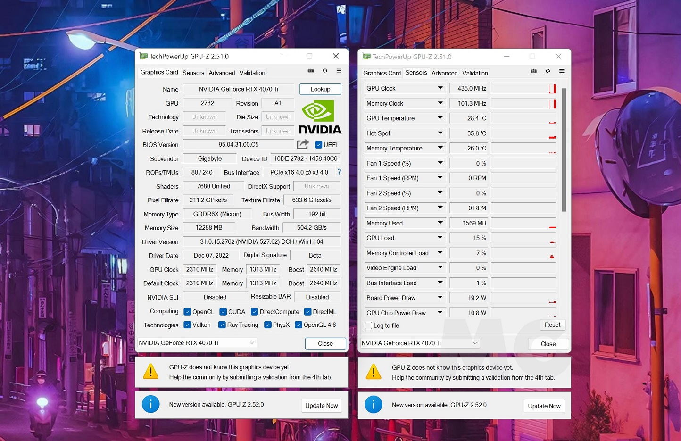Toggle the Ray Tracing checkbox
681x441 pixels.
222,325
